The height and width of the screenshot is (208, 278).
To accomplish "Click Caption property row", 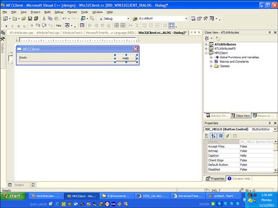I will [240, 156].
